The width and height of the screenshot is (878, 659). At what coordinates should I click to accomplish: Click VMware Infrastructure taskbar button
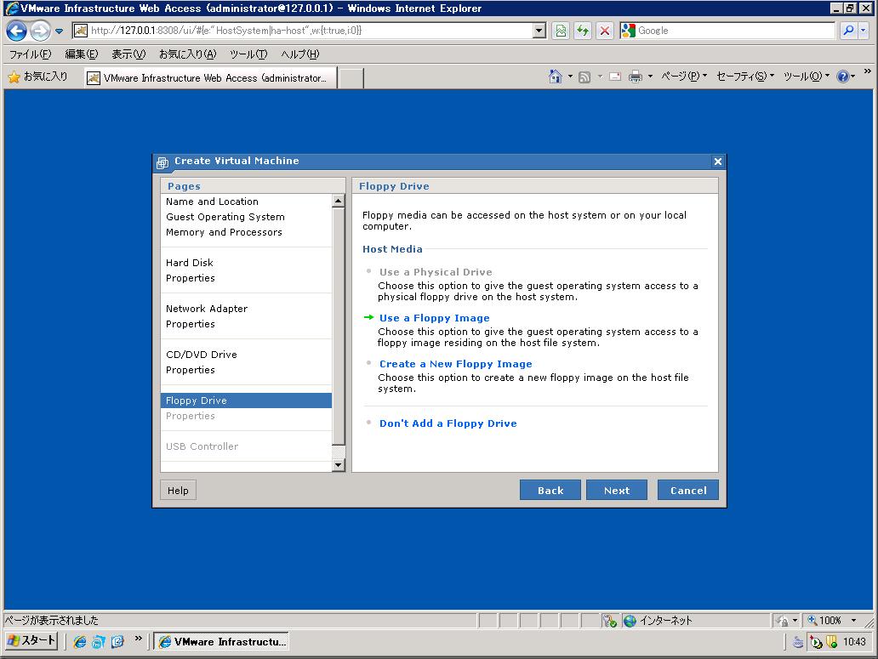222,642
